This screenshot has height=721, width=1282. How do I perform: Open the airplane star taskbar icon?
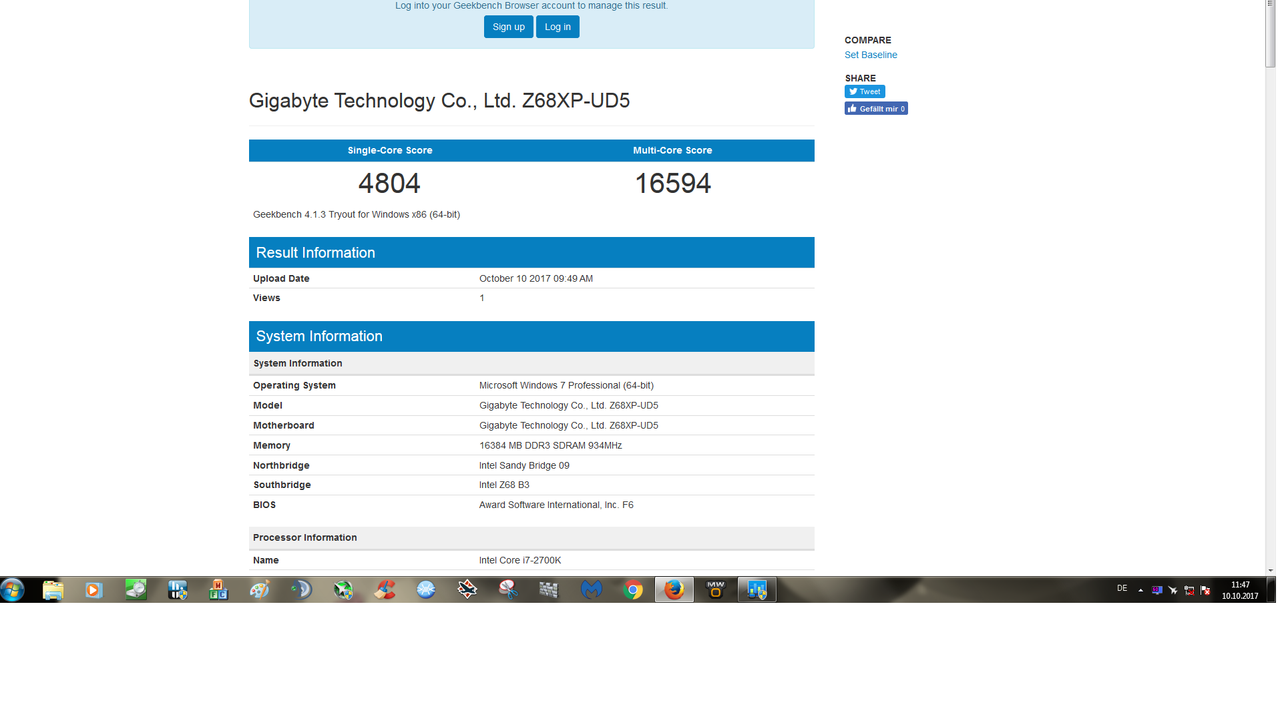click(x=467, y=590)
